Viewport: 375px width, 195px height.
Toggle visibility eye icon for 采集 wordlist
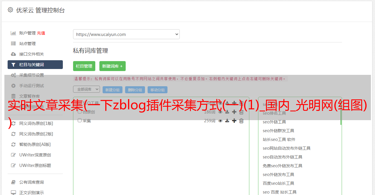(220, 121)
